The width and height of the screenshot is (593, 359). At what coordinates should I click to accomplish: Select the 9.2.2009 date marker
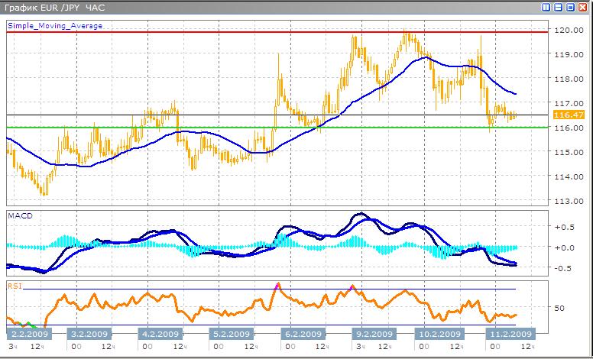point(372,334)
